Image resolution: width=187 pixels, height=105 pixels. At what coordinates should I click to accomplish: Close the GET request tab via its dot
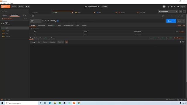click(x=72, y=13)
